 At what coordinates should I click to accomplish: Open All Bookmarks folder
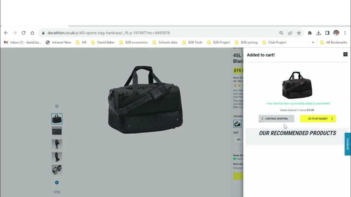pos(334,42)
